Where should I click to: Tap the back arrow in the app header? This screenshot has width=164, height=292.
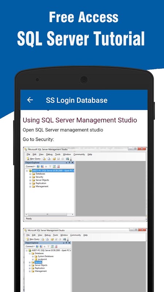click(x=30, y=100)
